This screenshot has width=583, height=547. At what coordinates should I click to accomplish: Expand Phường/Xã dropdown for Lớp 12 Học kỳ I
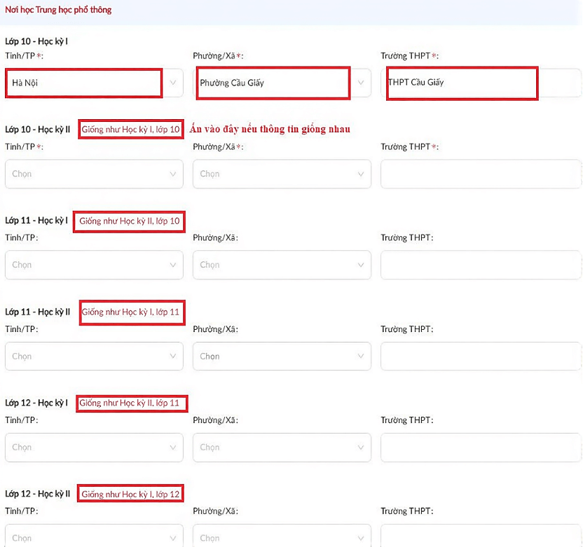coord(282,447)
